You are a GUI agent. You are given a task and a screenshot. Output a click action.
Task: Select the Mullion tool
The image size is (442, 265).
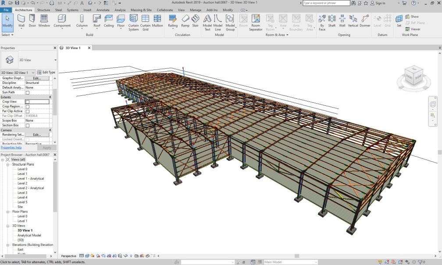tap(157, 21)
